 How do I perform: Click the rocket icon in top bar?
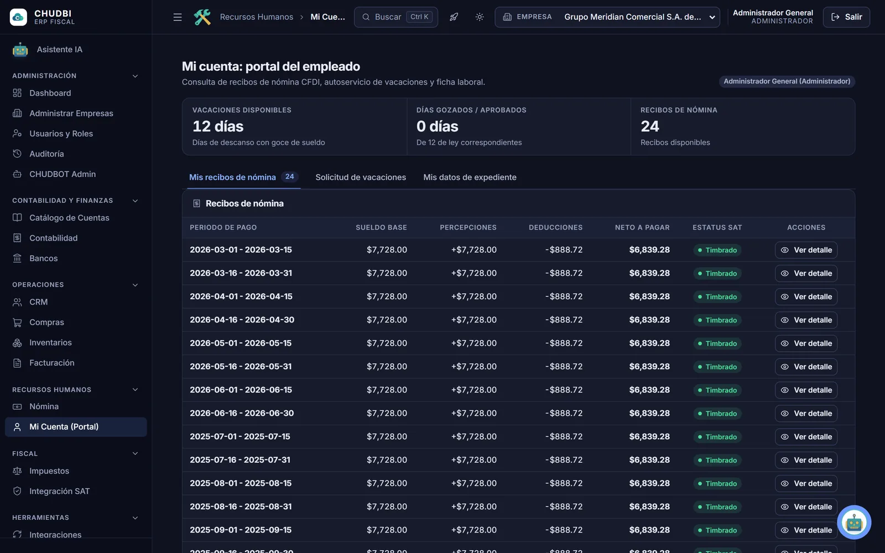click(x=454, y=17)
